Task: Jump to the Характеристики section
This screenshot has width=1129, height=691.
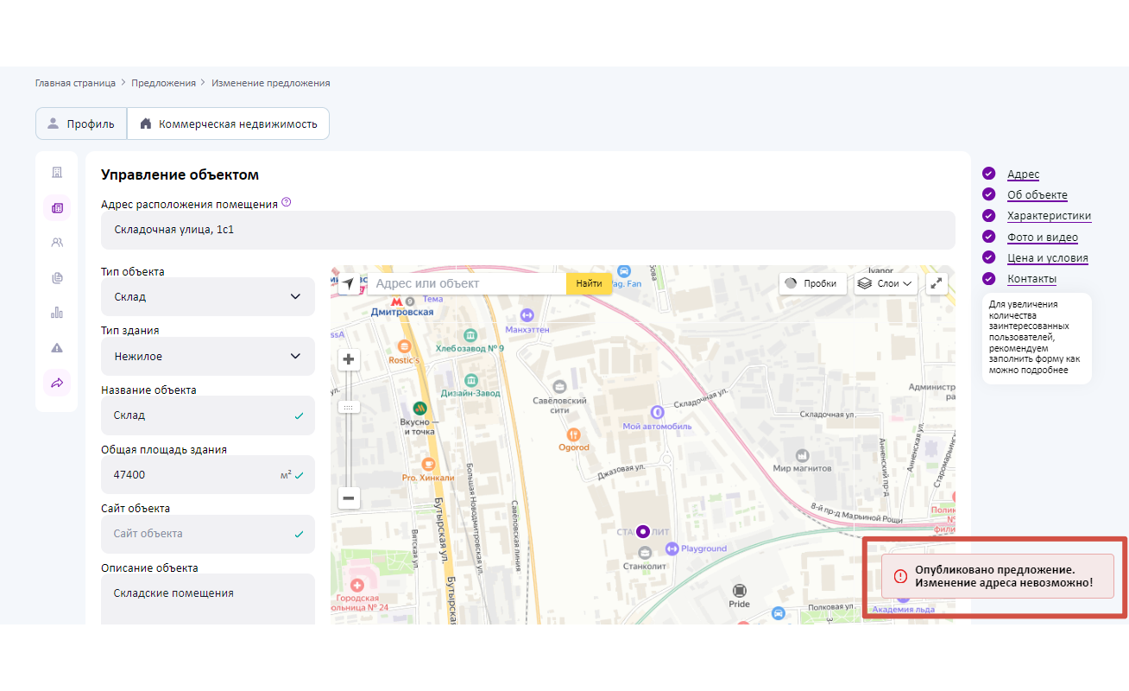Action: click(1050, 216)
